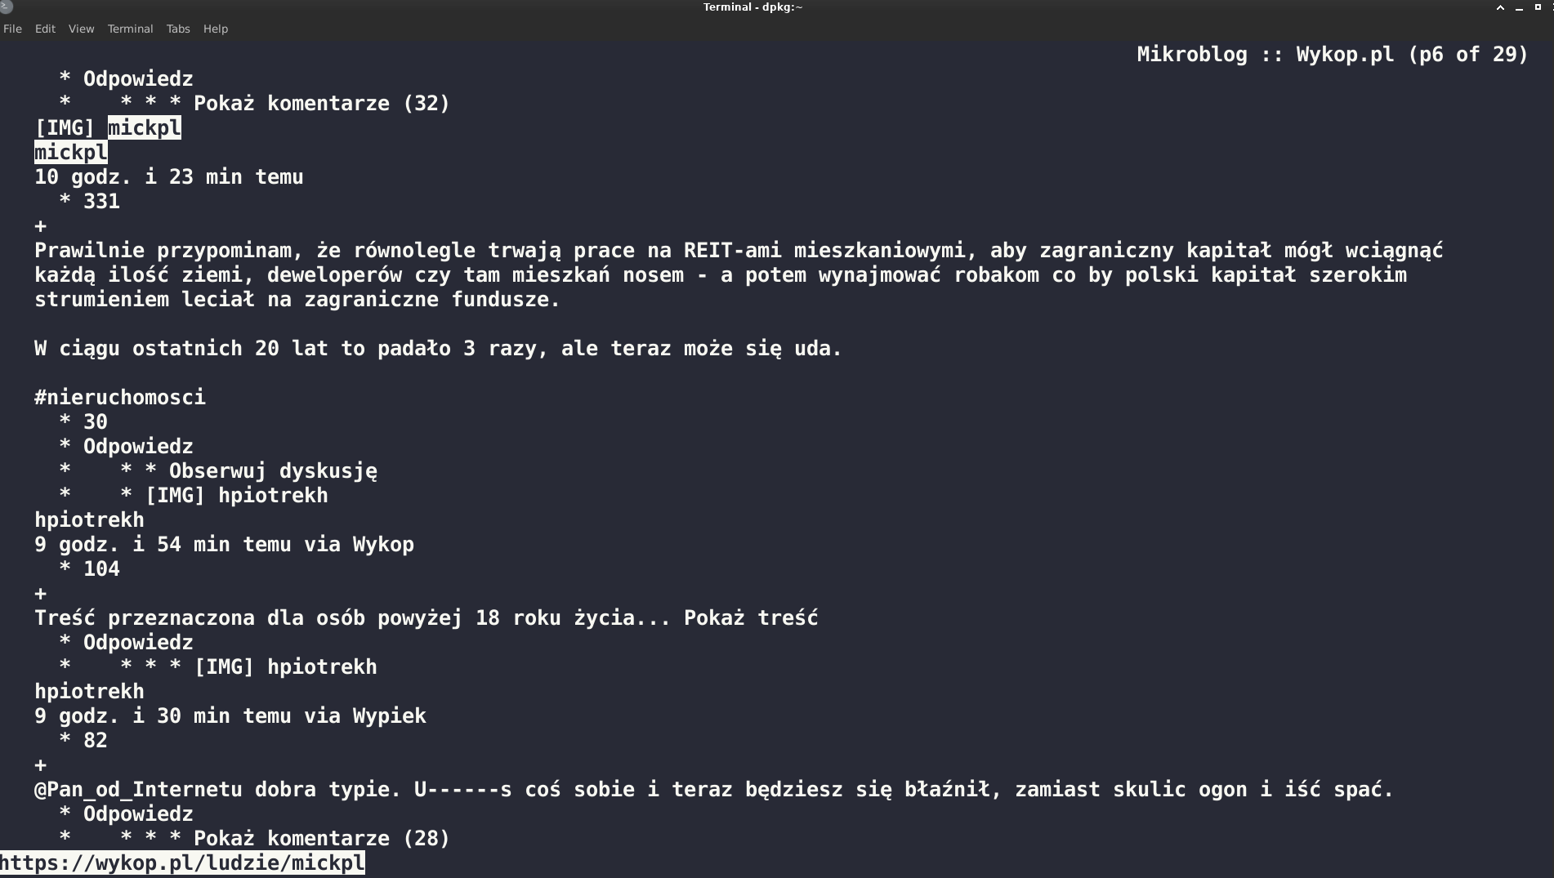
Task: Click the 82 vote count
Action: [x=96, y=741]
